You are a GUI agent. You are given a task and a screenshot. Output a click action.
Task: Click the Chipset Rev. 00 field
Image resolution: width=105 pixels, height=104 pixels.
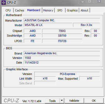tap(95, 31)
